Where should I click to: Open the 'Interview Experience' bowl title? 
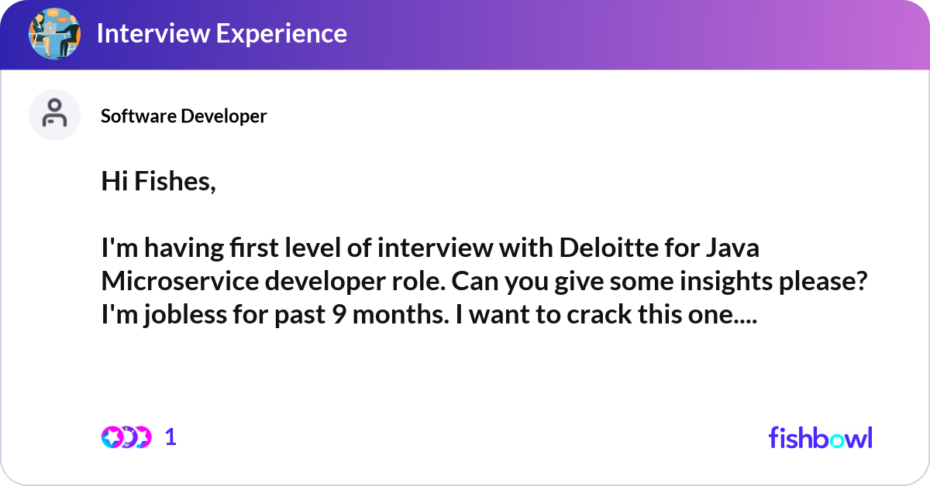[x=221, y=34]
